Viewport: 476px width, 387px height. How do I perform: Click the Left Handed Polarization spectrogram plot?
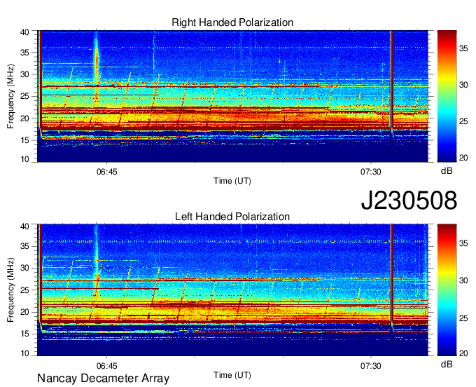point(232,290)
